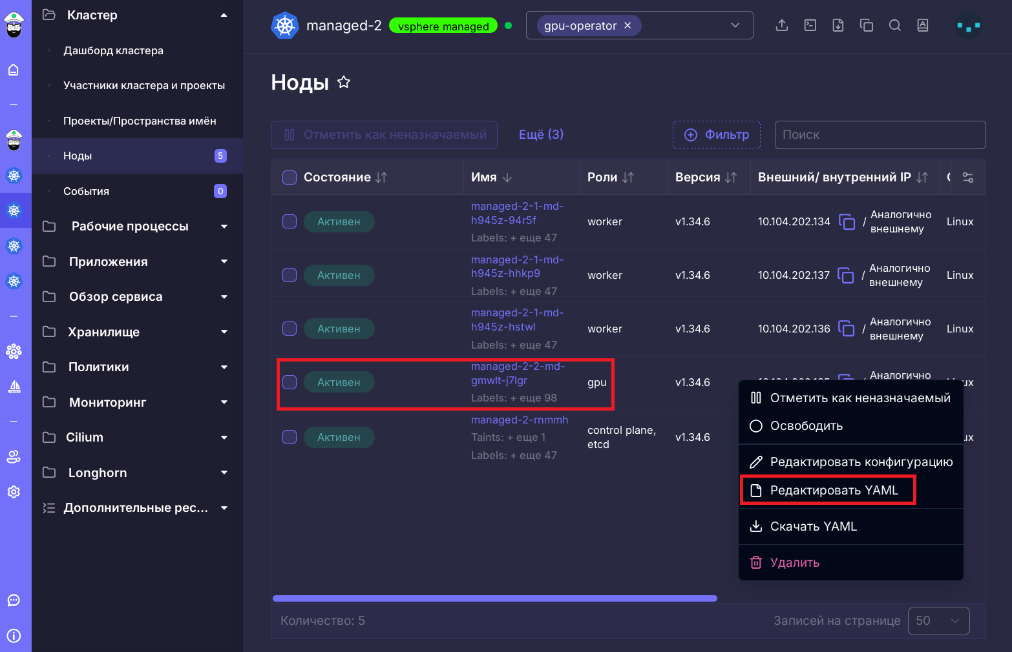Check node managed-2-2-md-gmwlt-j7lgr
Image resolution: width=1012 pixels, height=652 pixels.
click(x=290, y=382)
